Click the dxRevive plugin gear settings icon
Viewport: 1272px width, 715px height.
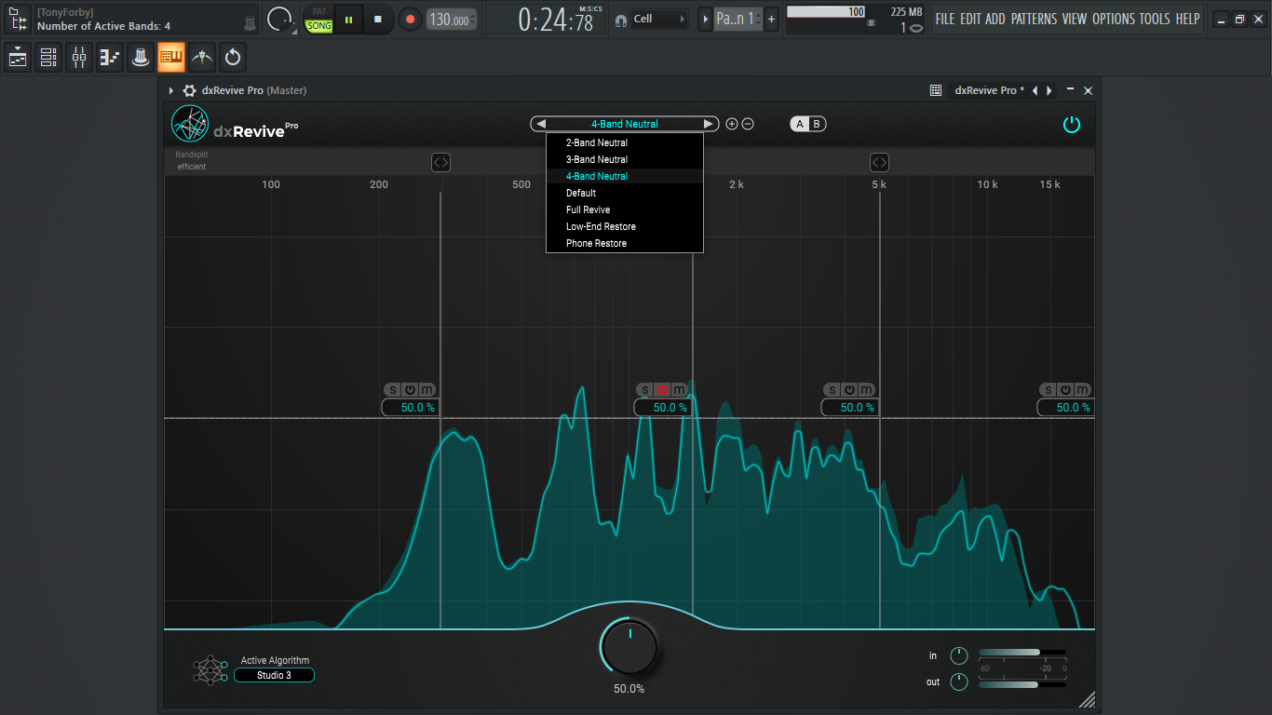189,90
